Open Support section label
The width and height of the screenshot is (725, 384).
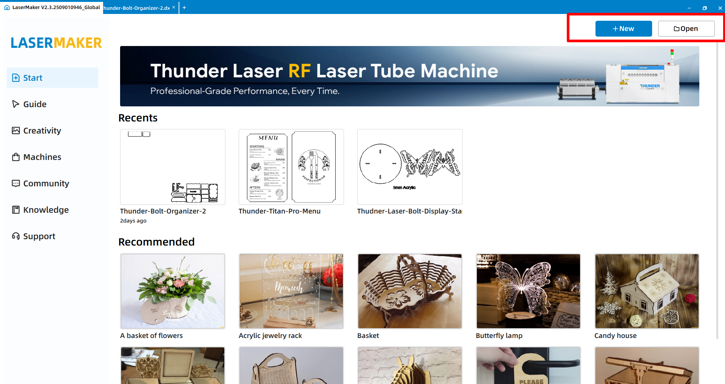pyautogui.click(x=39, y=236)
